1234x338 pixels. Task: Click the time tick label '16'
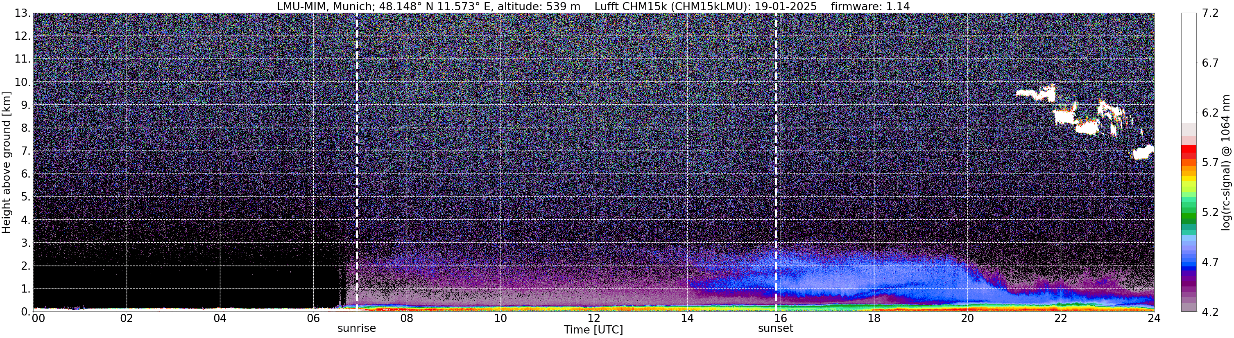[780, 318]
